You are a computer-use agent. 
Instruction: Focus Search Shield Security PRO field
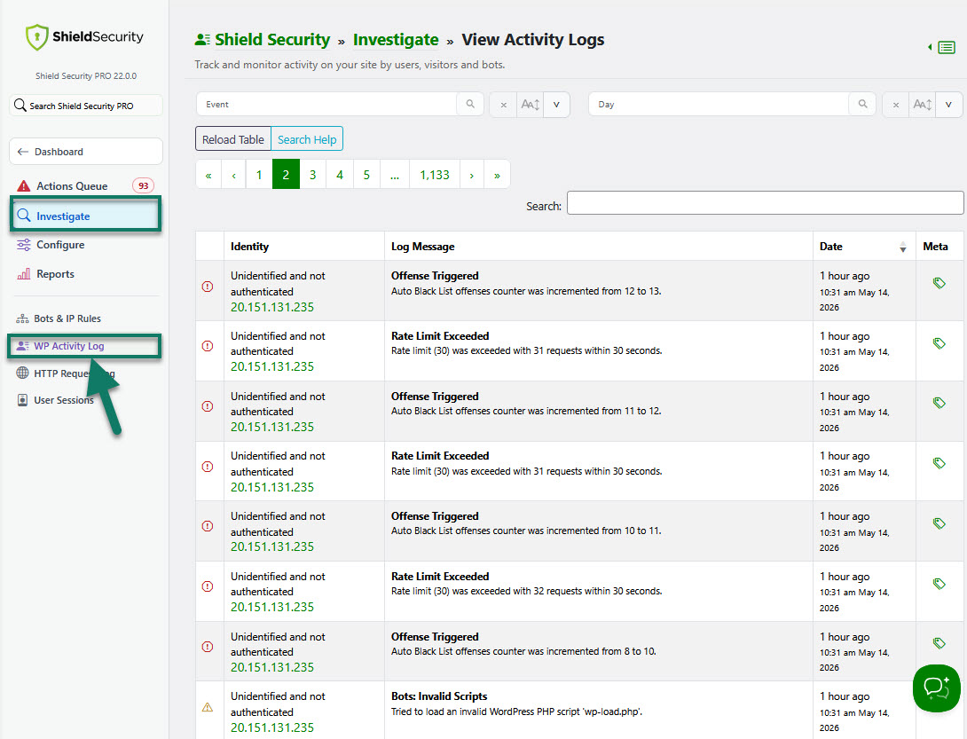(86, 106)
